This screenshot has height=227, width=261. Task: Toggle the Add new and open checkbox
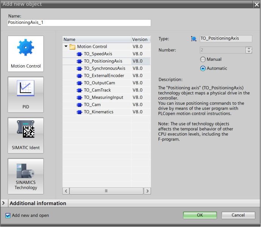point(8,216)
